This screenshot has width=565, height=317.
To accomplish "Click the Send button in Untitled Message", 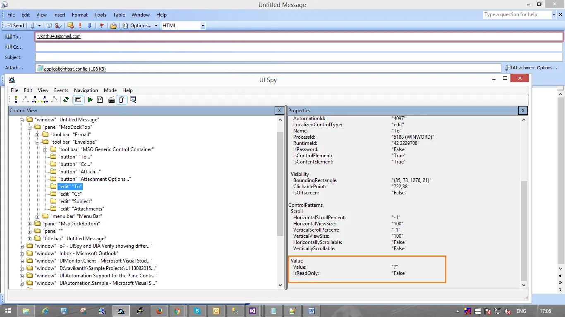I will click(15, 26).
